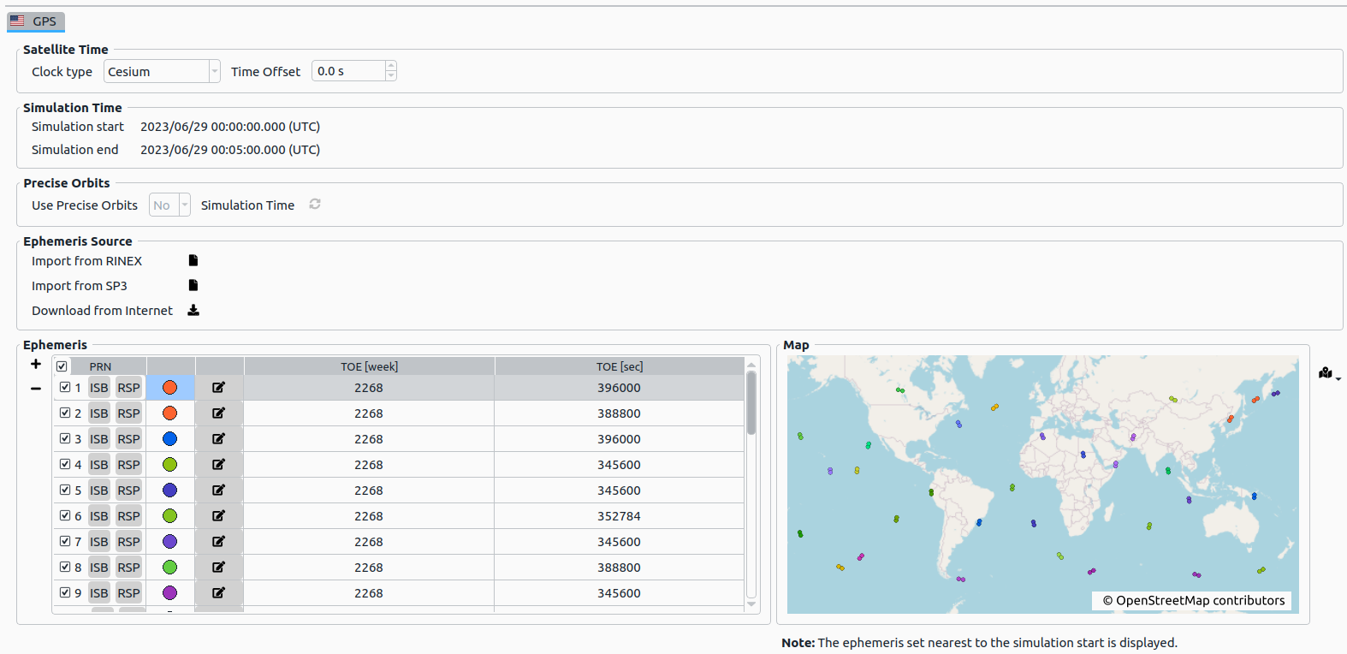Increase the Time Offset spinner value

pos(391,66)
